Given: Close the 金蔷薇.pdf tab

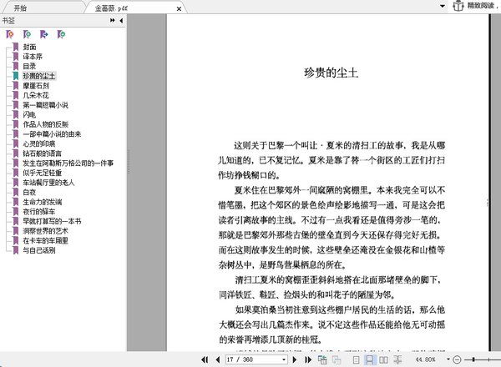Looking at the screenshot, I should pos(179,9).
